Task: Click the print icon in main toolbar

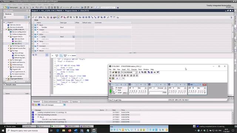Action: pyautogui.click(x=21, y=7)
